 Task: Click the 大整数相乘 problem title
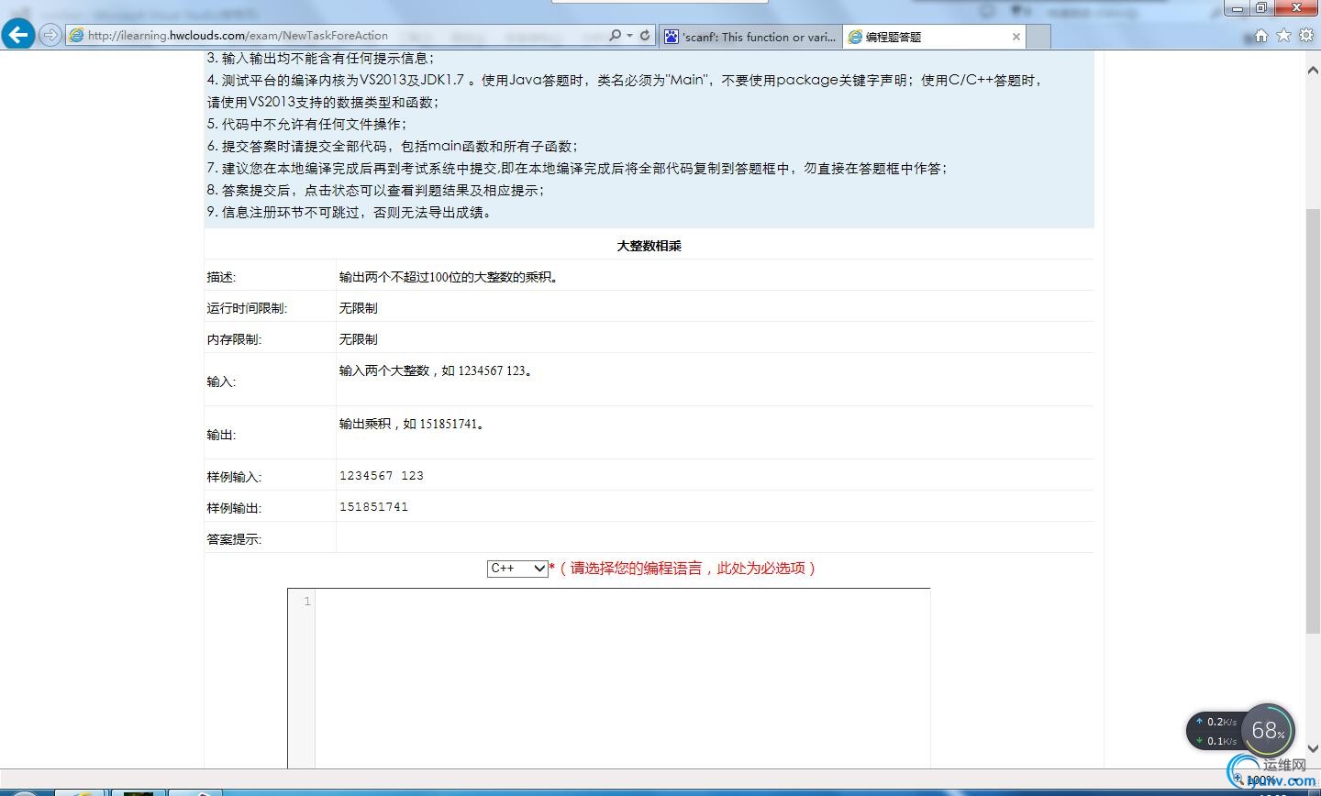(x=649, y=246)
